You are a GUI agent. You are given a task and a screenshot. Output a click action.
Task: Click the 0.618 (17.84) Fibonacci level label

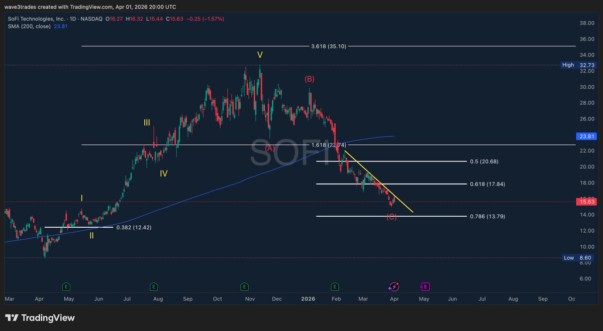click(488, 184)
